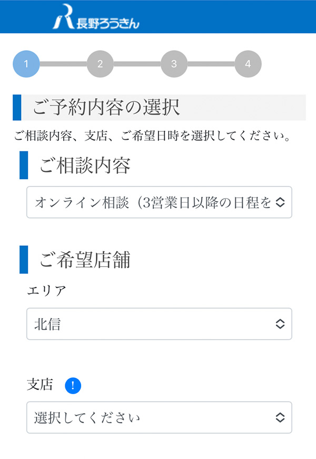Viewport: 316px width, 459px height.
Task: Go to step 1 circle
Action: 26,64
